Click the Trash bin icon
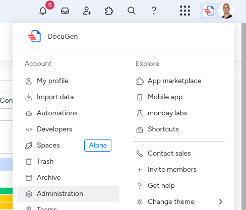The height and width of the screenshot is (210, 246). (x=29, y=162)
